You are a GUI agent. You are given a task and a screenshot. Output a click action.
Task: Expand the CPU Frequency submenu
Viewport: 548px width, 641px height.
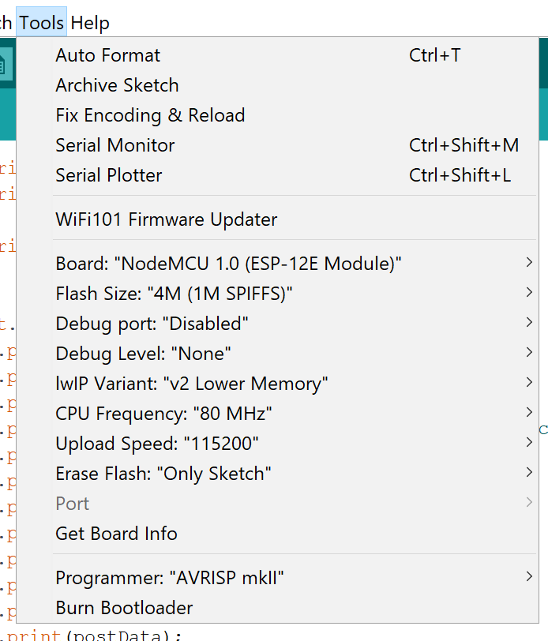coord(529,413)
